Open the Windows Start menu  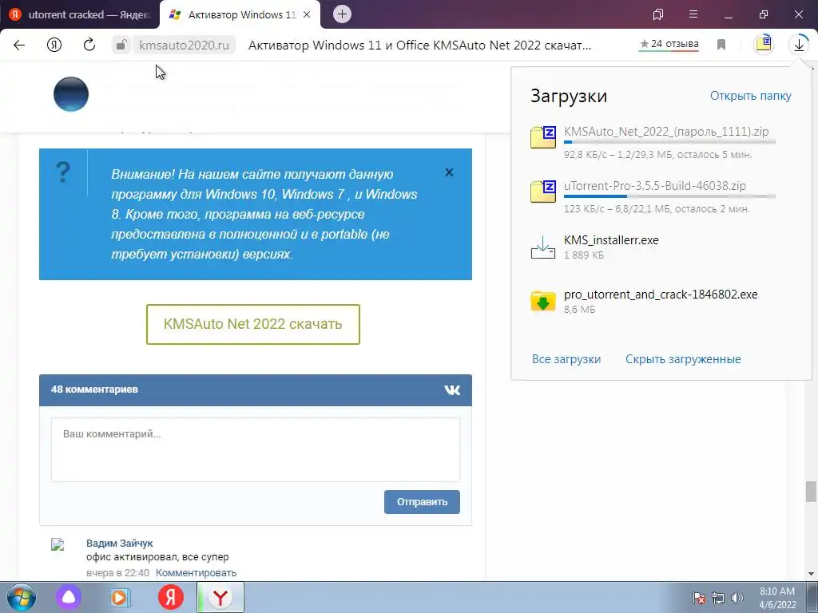pos(20,597)
